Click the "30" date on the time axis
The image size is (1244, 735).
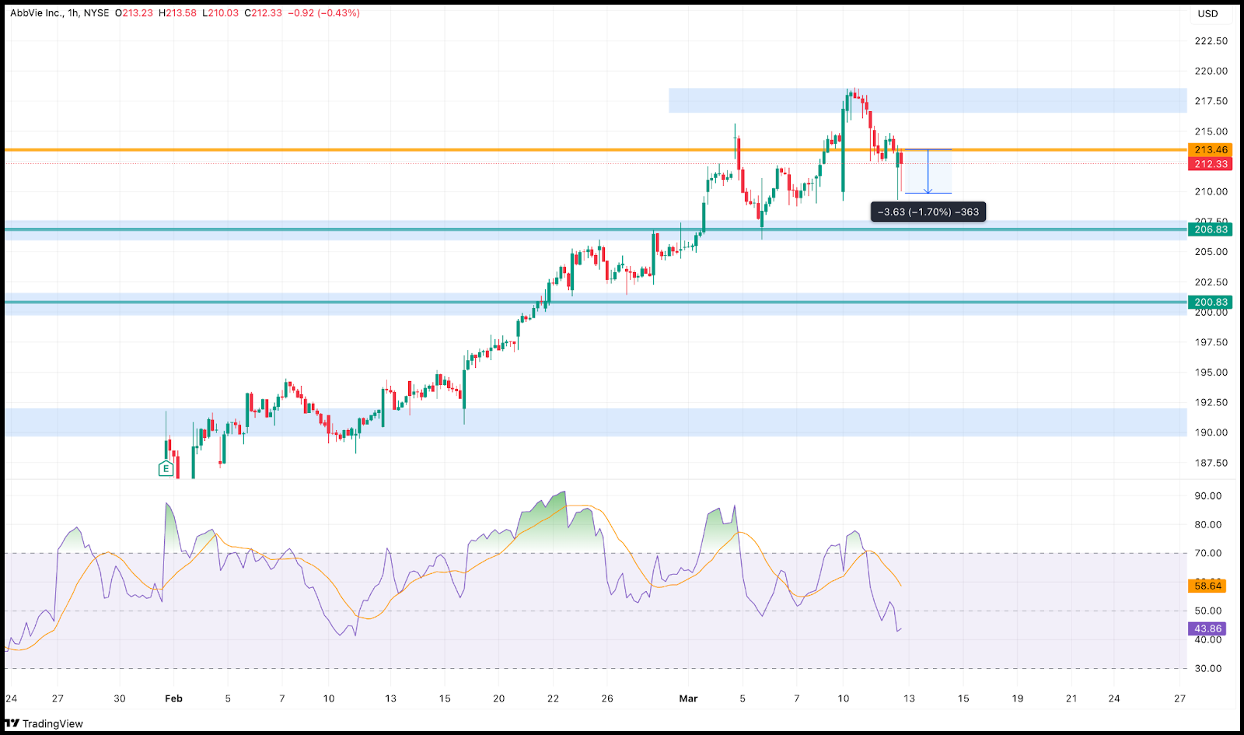120,698
